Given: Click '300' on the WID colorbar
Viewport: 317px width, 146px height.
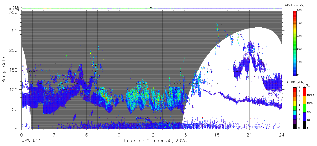Looking at the screenshot, I should [x=299, y=36].
